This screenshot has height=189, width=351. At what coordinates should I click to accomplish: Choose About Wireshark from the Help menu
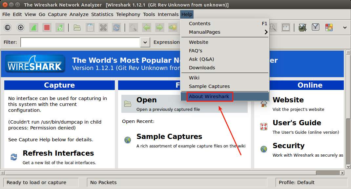225,96
